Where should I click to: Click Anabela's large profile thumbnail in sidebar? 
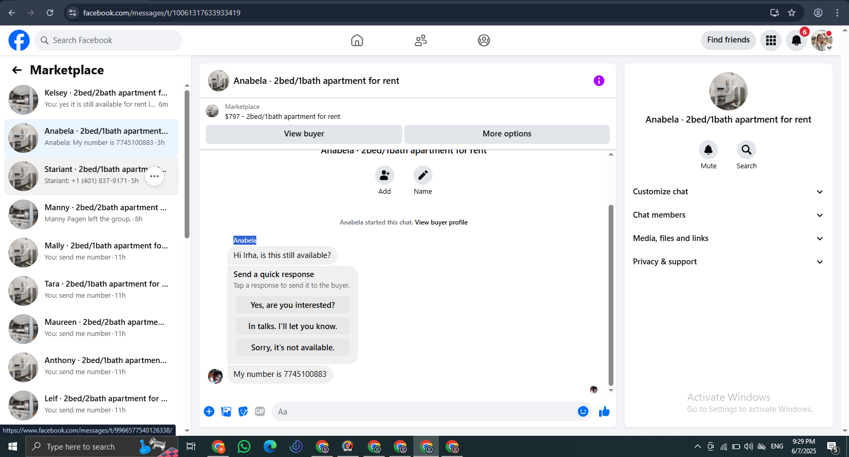729,91
